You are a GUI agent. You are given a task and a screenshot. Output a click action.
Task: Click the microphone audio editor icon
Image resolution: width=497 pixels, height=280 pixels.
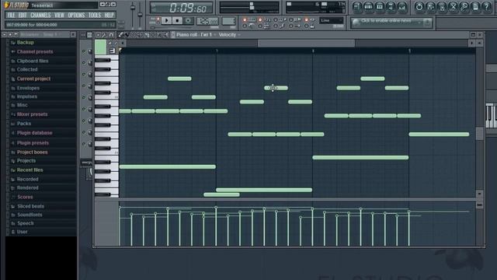pos(464,7)
